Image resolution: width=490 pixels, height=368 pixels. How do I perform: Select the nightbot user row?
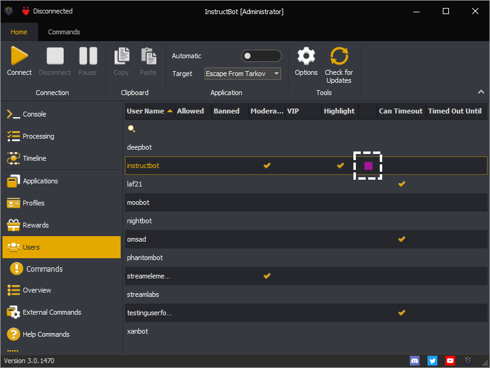140,221
